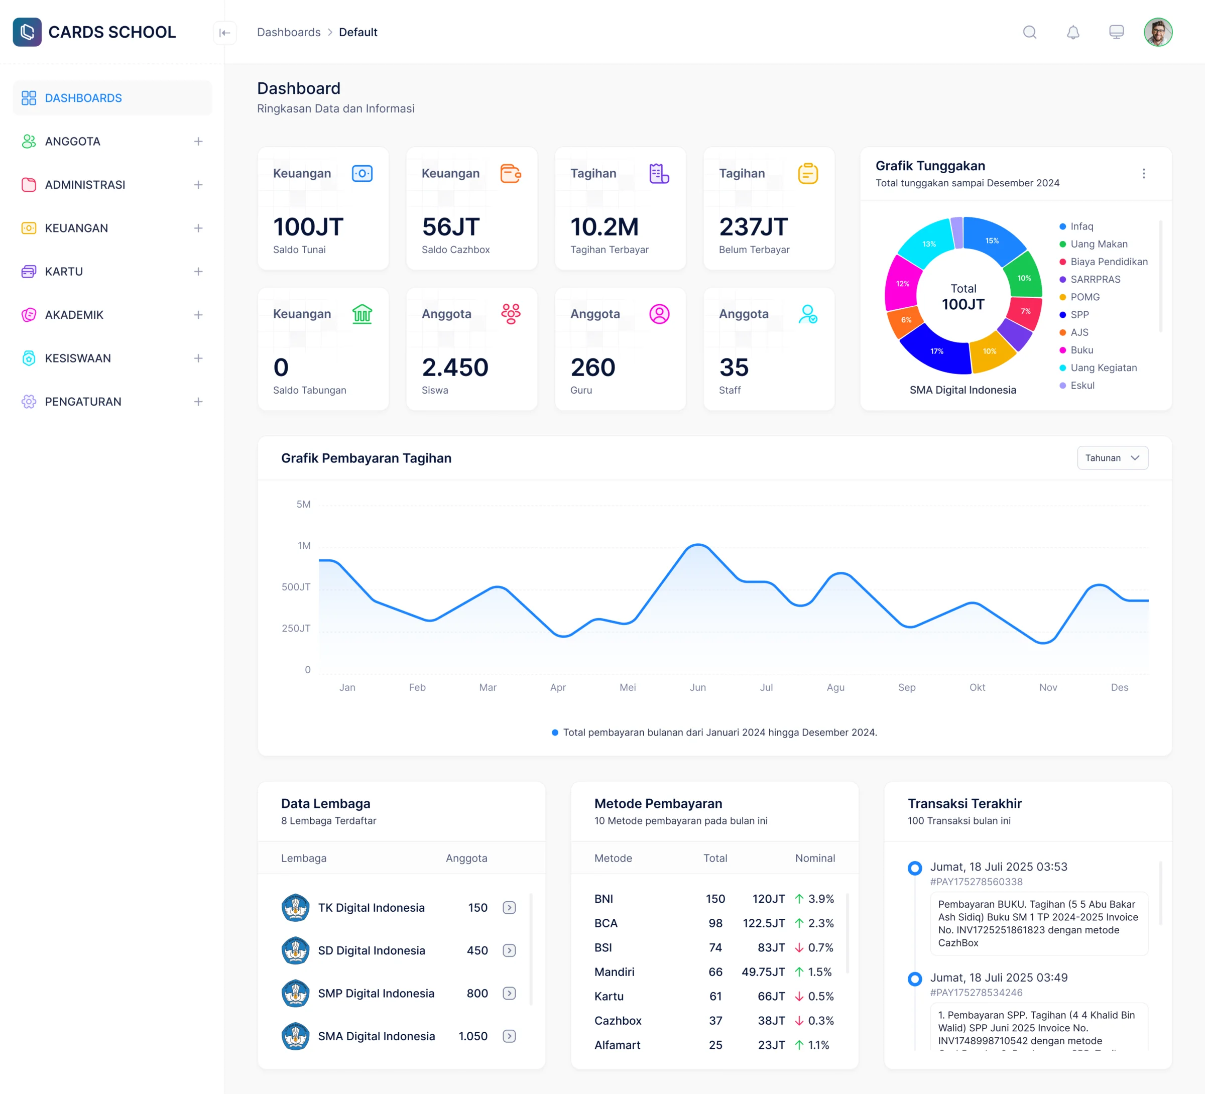Open the Tahunan period dropdown
The width and height of the screenshot is (1205, 1094).
(x=1112, y=457)
